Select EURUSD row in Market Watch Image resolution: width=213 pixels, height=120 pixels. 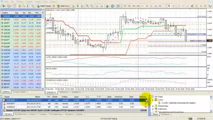coord(21,16)
